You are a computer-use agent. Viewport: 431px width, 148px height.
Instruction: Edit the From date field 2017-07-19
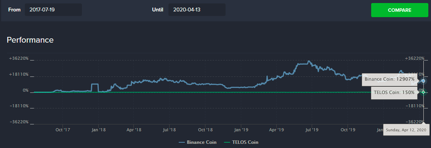[x=53, y=10]
